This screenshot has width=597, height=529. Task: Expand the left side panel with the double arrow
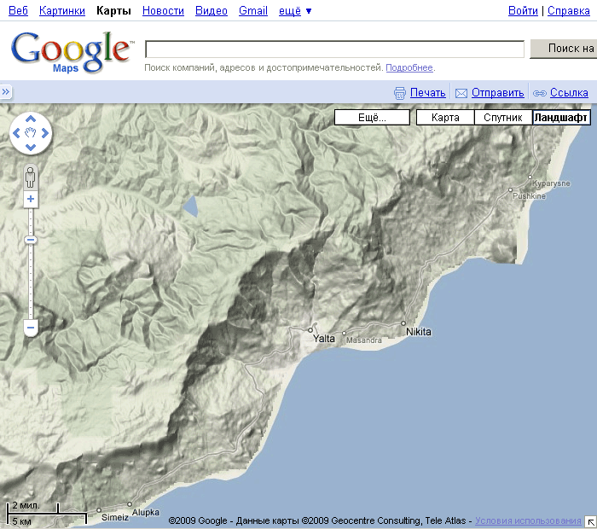point(5,92)
